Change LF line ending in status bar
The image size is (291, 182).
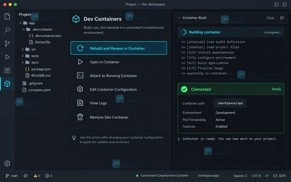tap(267, 176)
